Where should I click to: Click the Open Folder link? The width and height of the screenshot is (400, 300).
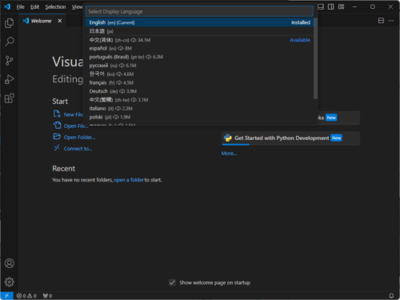(x=79, y=138)
